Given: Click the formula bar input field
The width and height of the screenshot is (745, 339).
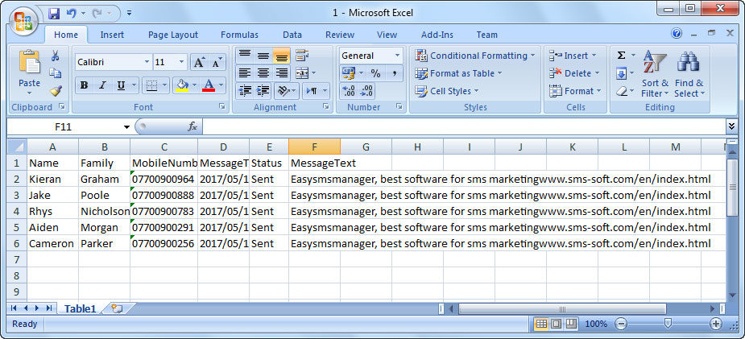Looking at the screenshot, I should 464,126.
